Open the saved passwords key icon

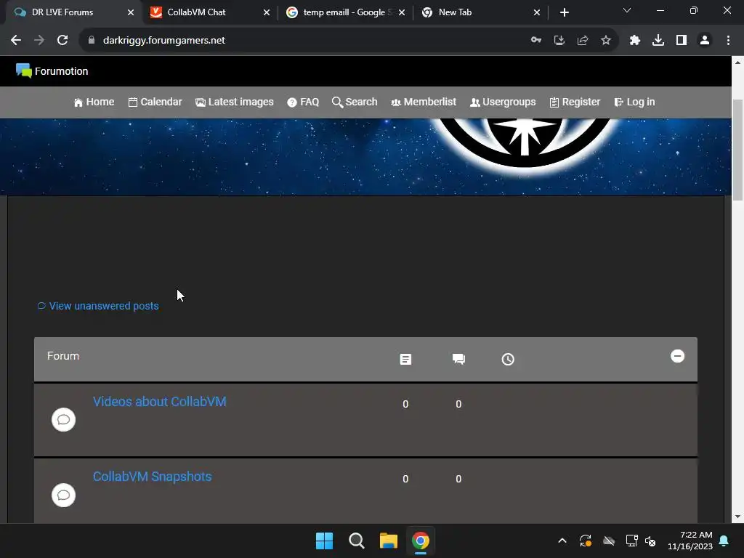coord(536,41)
